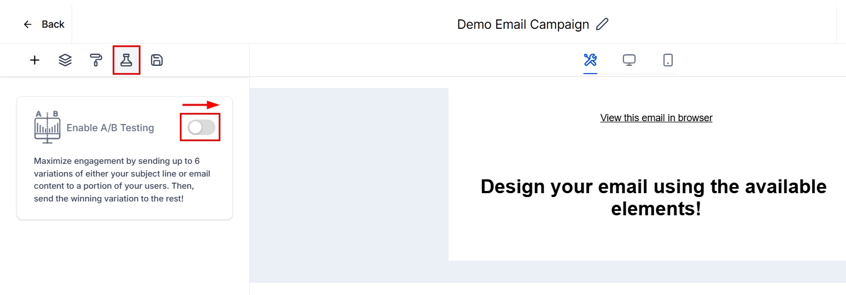Switch to desktop preview mode

(x=629, y=60)
